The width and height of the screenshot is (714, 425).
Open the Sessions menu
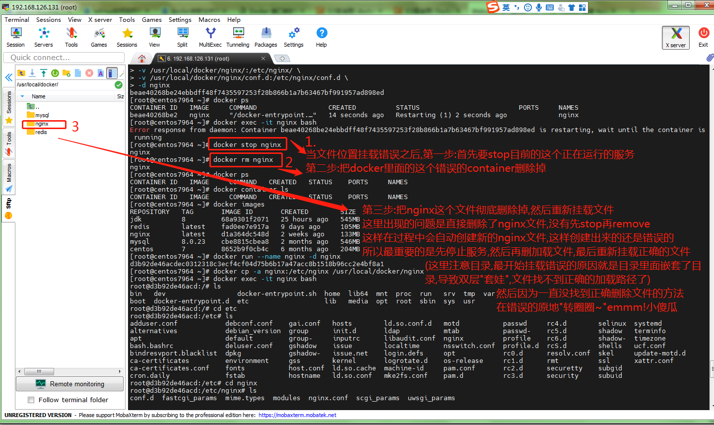49,19
